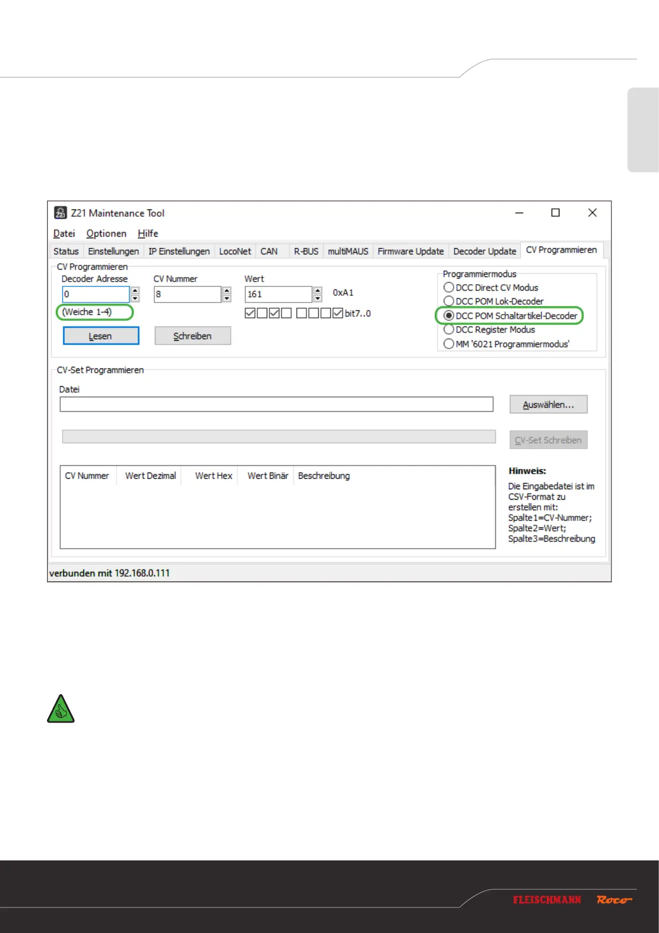The height and width of the screenshot is (933, 659).
Task: Click the (Weiche 1-4) label
Action: [87, 312]
